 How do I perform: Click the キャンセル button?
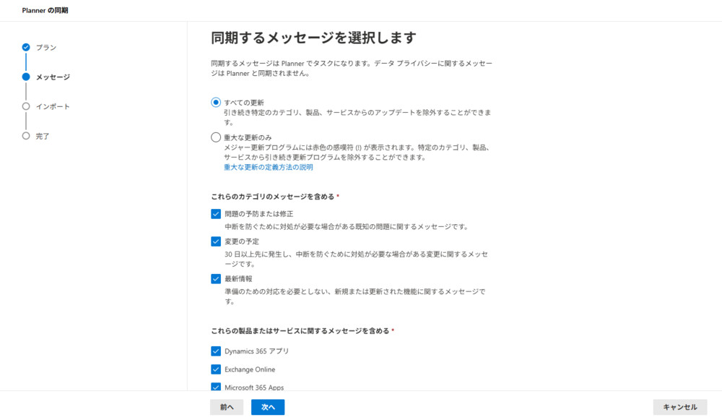[x=680, y=407]
